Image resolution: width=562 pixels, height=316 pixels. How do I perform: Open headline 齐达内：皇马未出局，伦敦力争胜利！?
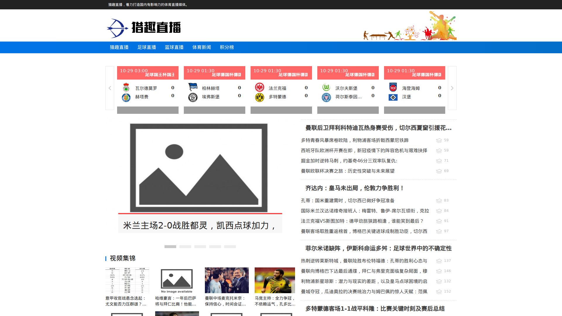(x=354, y=188)
